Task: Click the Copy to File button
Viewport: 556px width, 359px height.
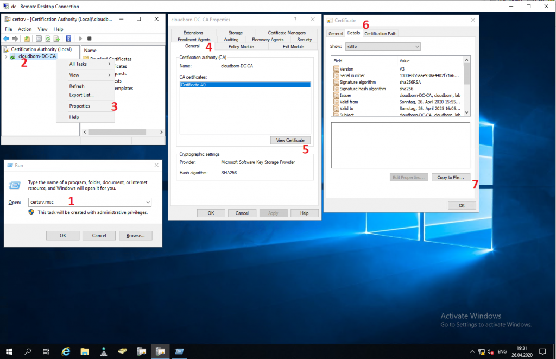Action: (x=452, y=177)
